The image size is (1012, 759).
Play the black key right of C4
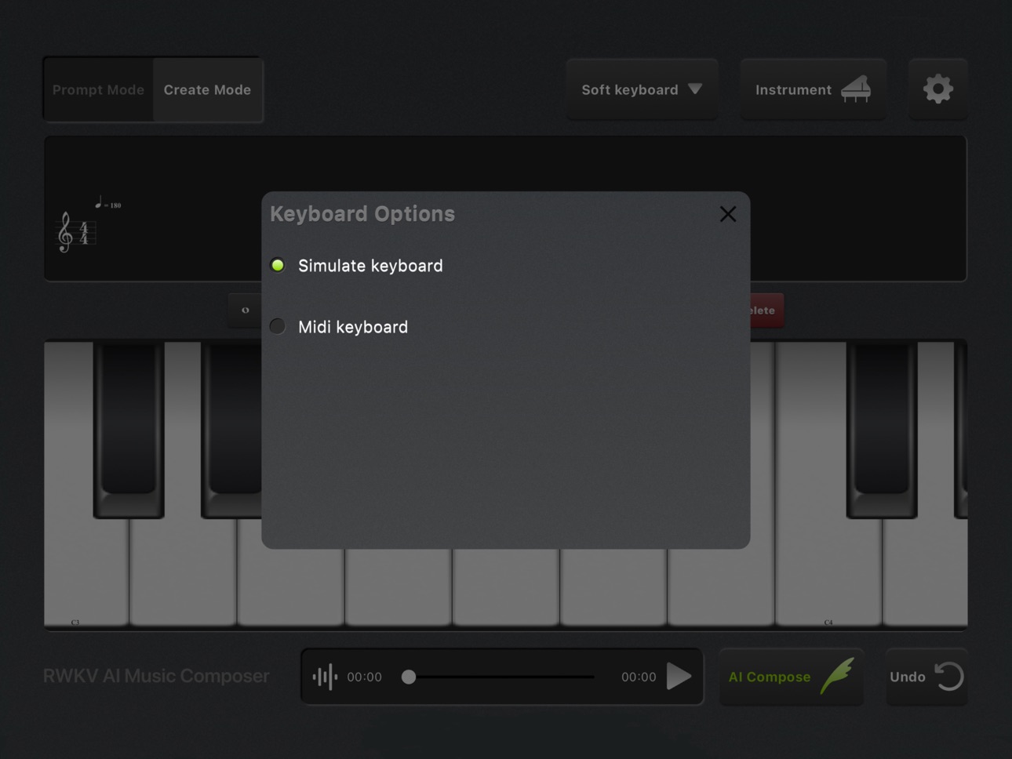[882, 429]
